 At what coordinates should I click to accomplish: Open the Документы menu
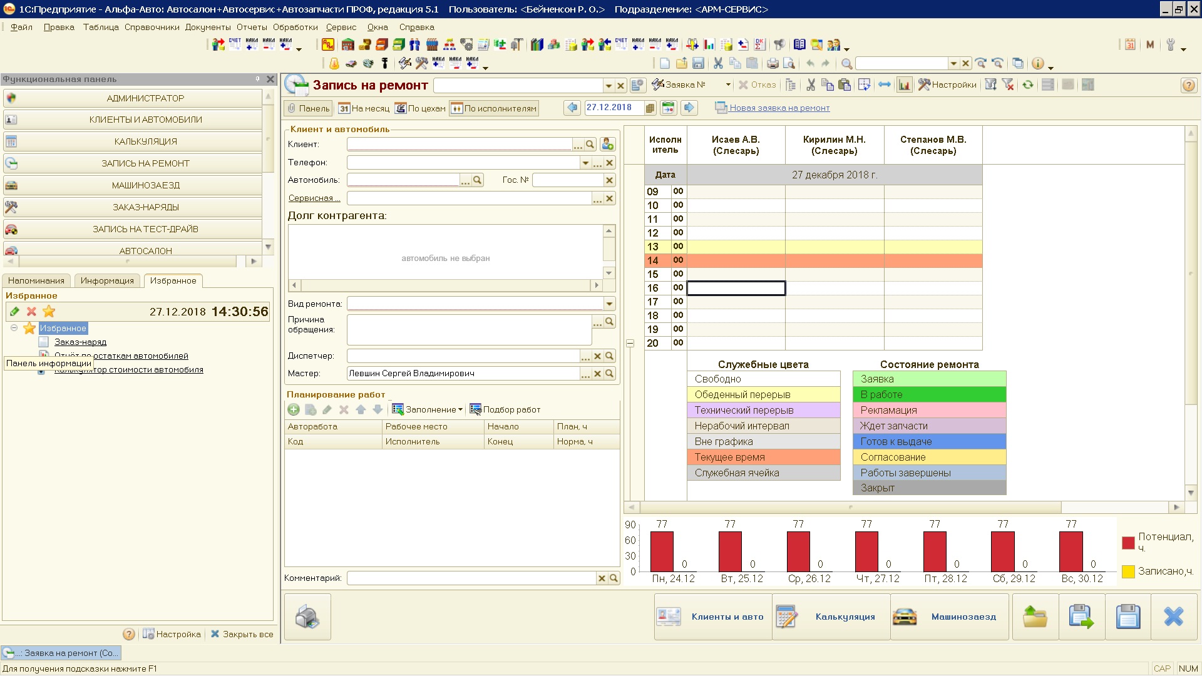[x=208, y=27]
